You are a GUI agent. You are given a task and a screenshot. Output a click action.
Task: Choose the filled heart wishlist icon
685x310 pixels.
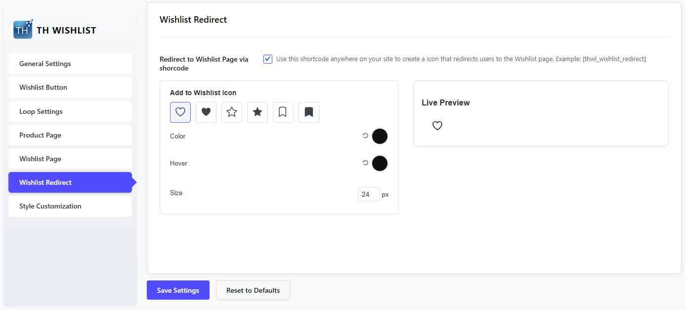[206, 112]
